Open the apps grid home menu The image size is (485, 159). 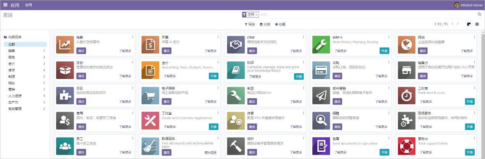5,5
